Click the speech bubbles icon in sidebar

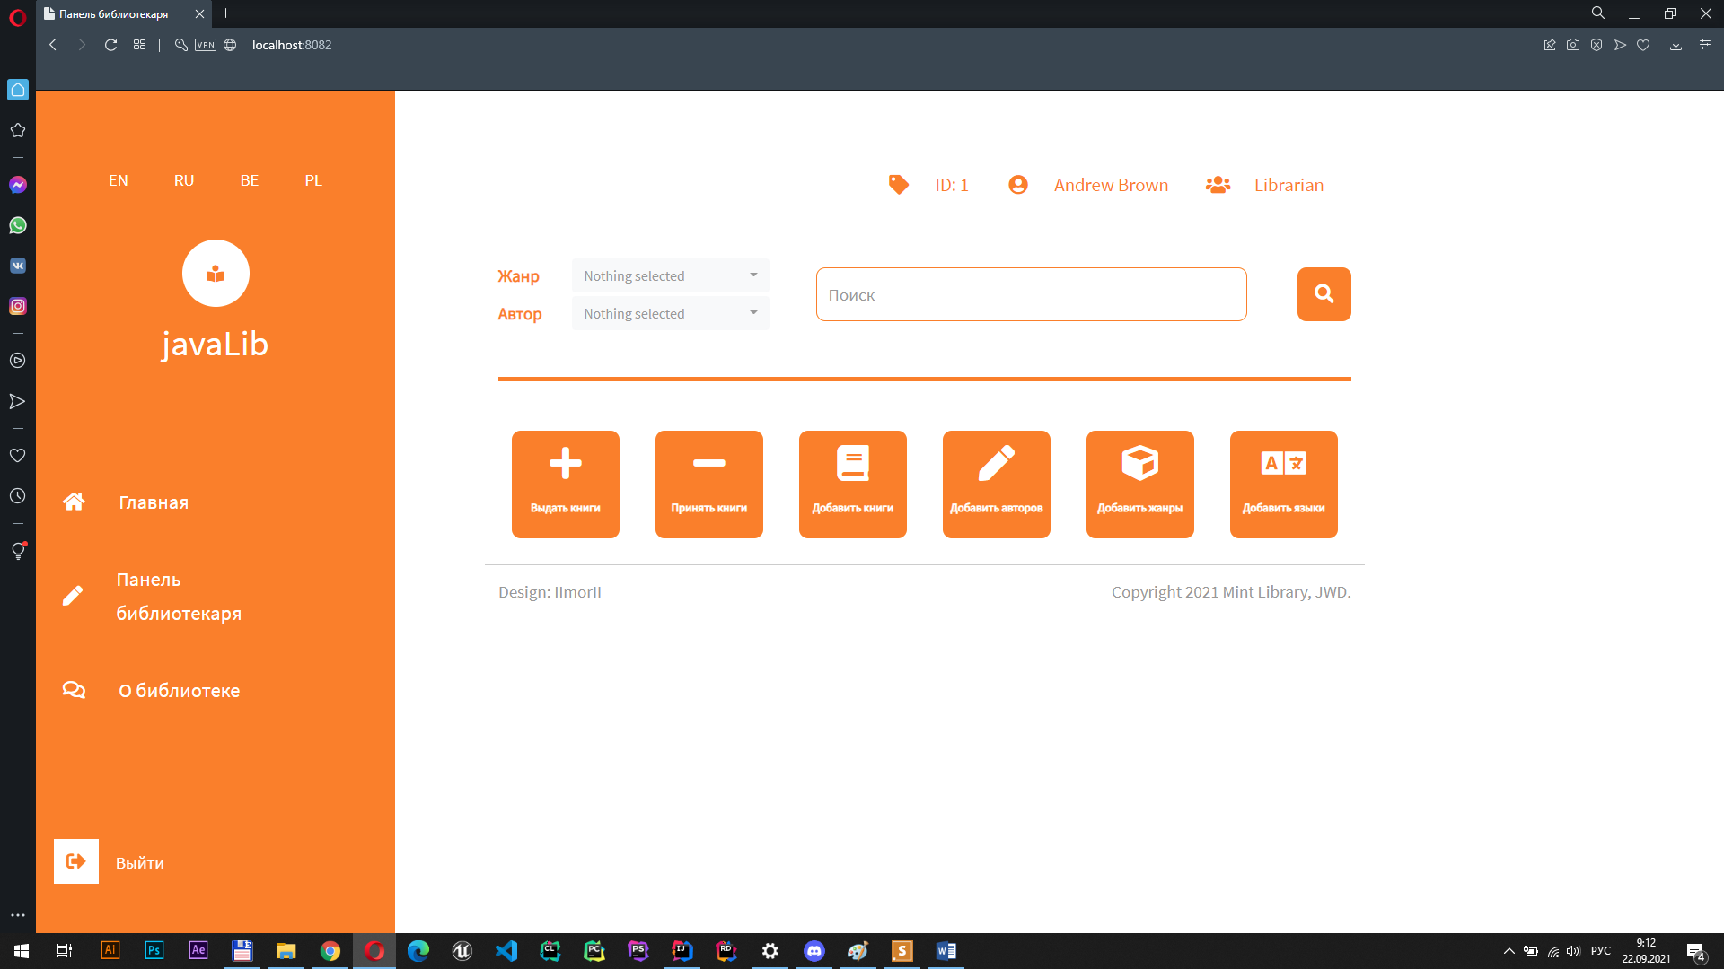pyautogui.click(x=74, y=690)
